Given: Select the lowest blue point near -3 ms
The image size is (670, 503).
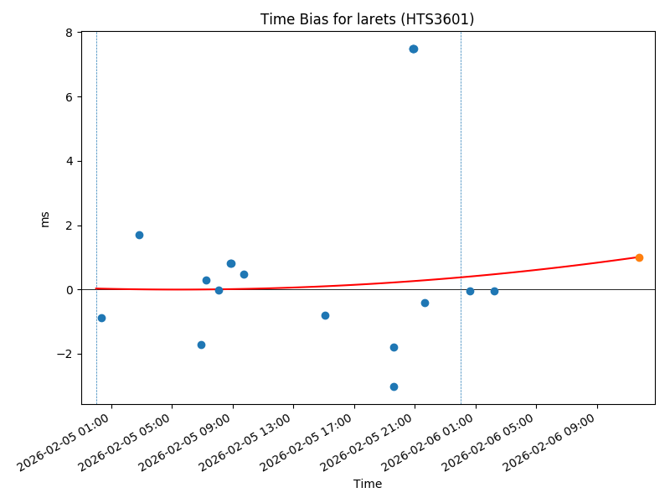Looking at the screenshot, I should click(394, 386).
